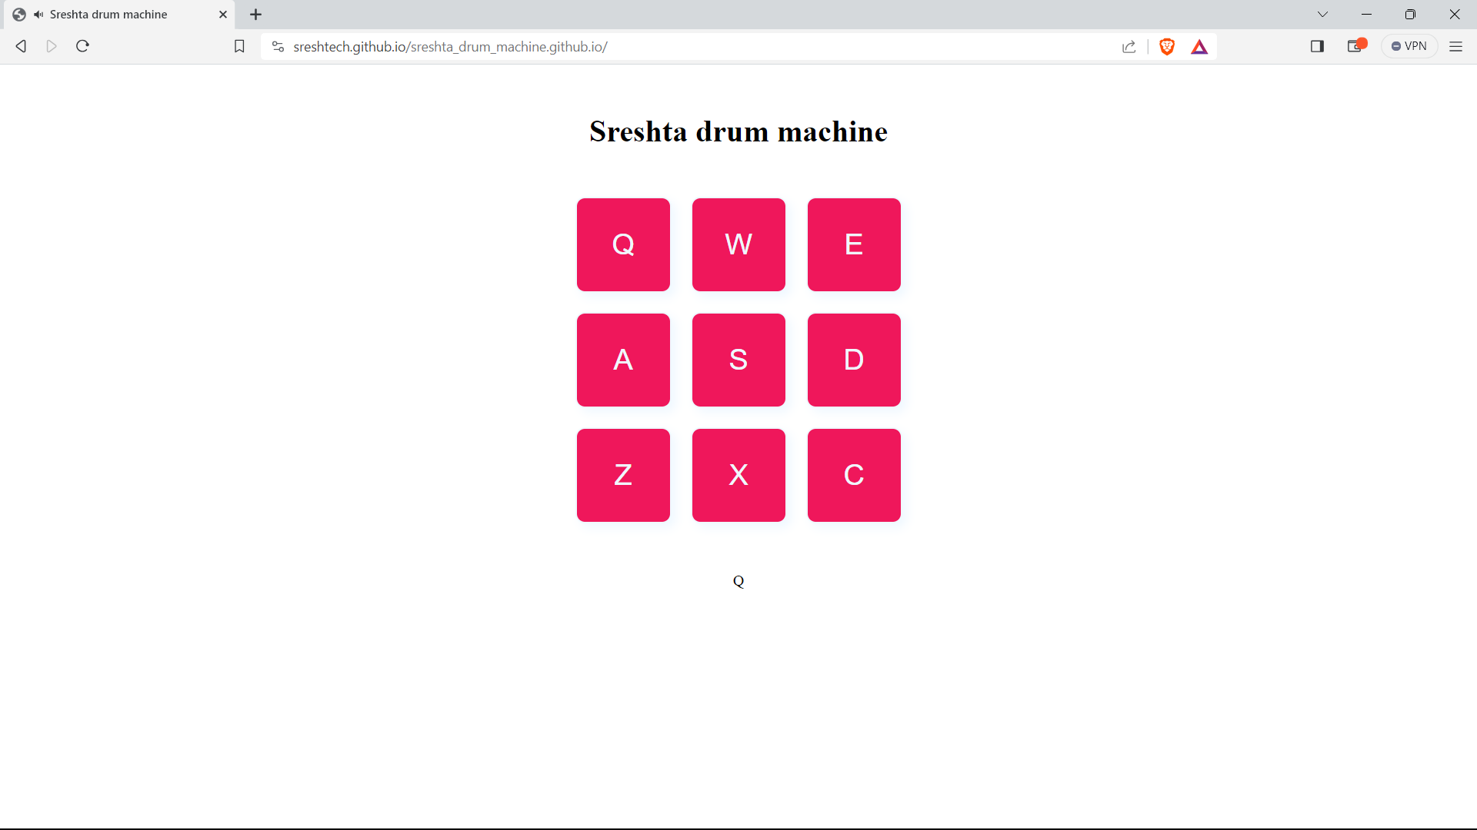Fire the Z drum pad
The height and width of the screenshot is (830, 1477).
(x=623, y=475)
